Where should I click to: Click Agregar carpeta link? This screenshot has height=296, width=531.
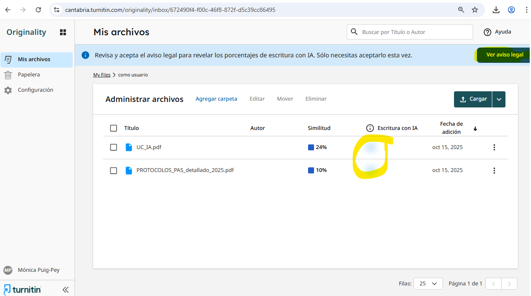pyautogui.click(x=217, y=99)
